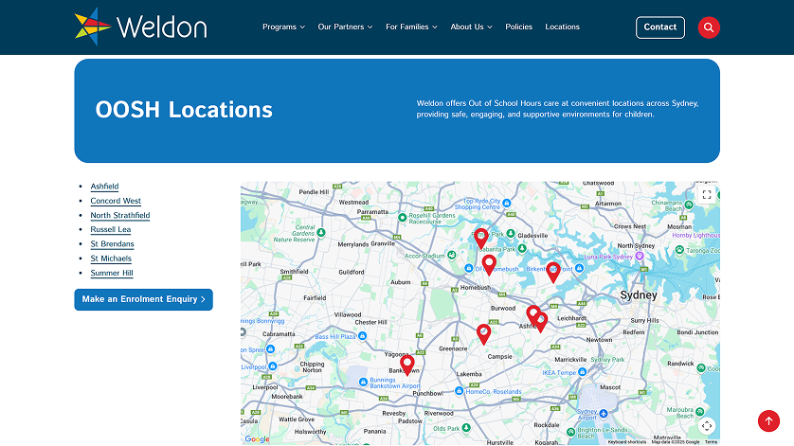Viewport: 794px width, 446px height.
Task: Click the Contact button
Action: tap(659, 27)
